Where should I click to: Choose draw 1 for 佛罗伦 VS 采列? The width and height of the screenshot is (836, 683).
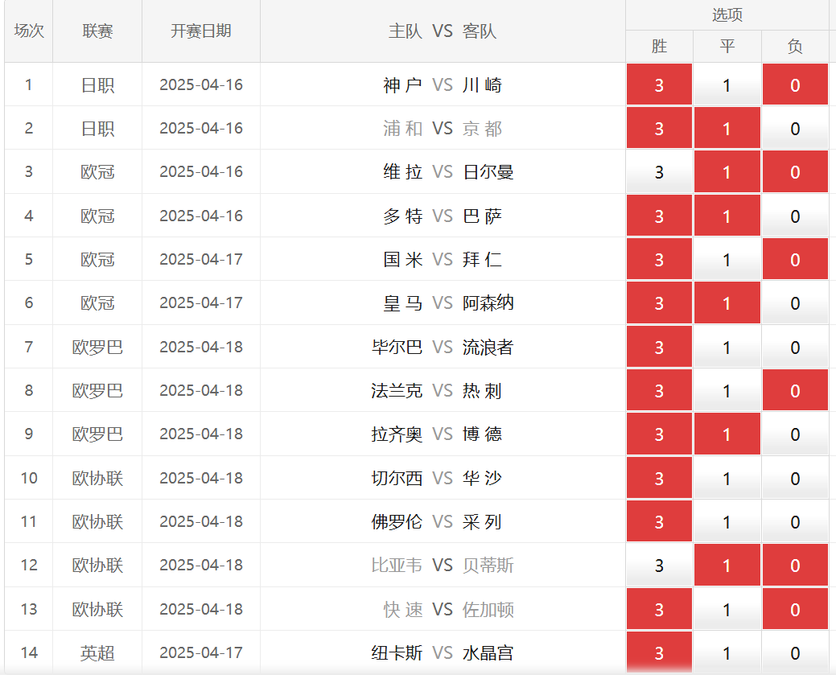pos(727,521)
